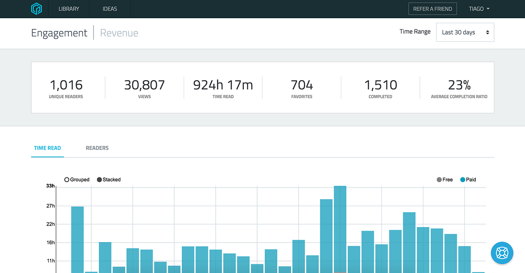
Task: Click the Average Completion Ratio stat
Action: (x=459, y=88)
